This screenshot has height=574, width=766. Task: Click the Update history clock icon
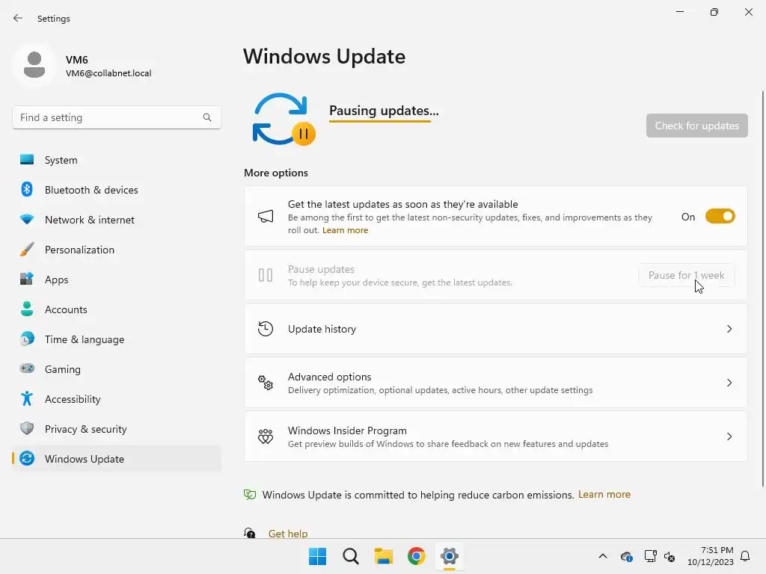266,329
